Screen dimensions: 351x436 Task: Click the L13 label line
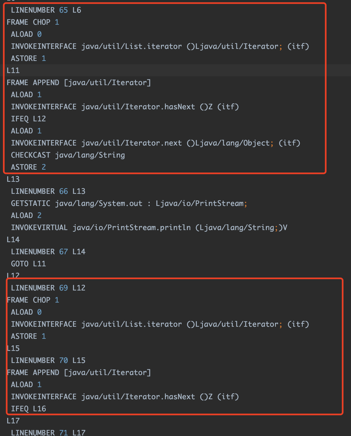13,179
